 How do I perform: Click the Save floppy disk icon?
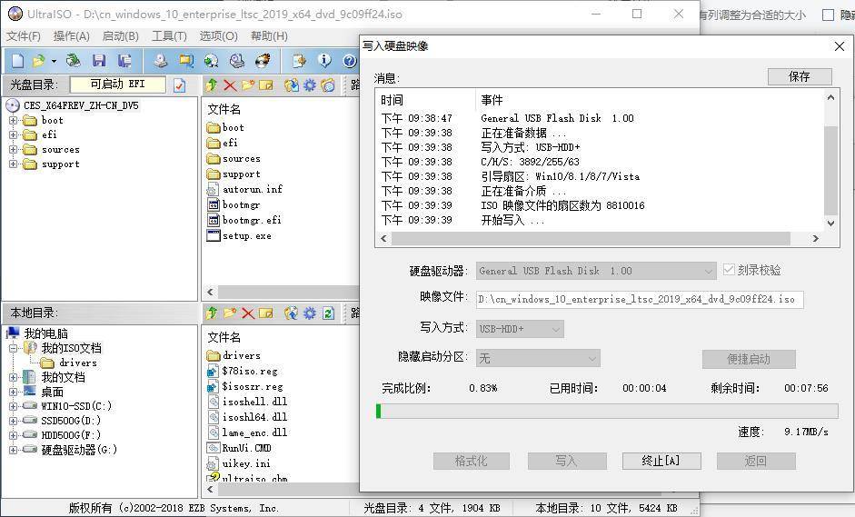coord(99,61)
